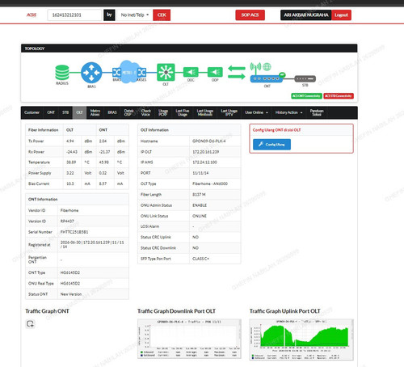Switch to the ONT tab
The height and width of the screenshot is (367, 404).
coord(51,112)
